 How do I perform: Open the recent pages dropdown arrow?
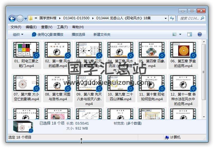(x=25, y=19)
